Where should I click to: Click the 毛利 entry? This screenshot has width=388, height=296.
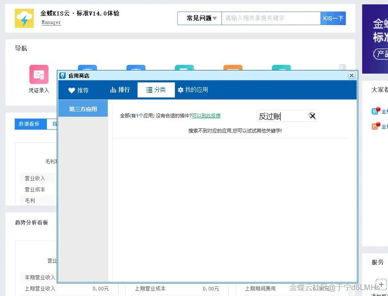29,200
